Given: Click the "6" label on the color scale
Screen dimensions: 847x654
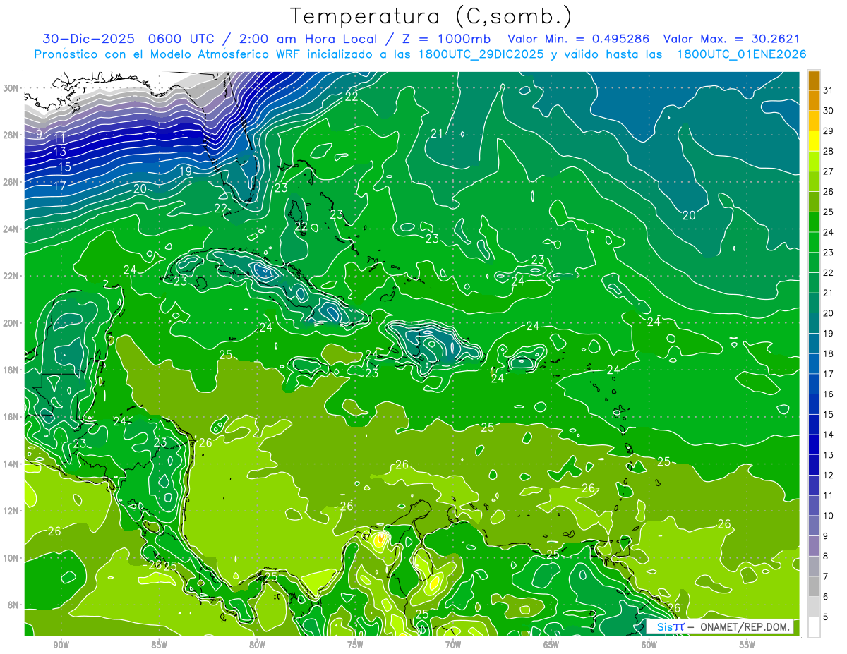Looking at the screenshot, I should pos(826,597).
